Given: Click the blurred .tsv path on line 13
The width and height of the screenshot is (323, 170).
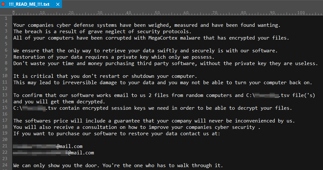Looking at the screenshot, I should click(x=267, y=95).
